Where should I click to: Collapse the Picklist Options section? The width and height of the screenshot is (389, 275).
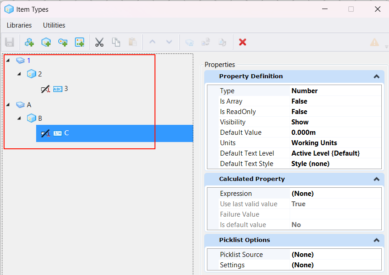click(376, 240)
